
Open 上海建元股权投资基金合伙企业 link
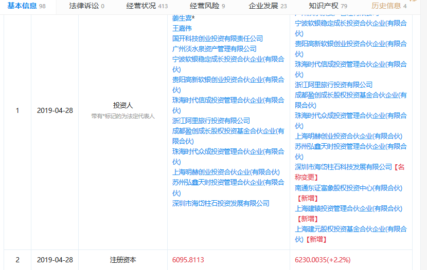351,234
